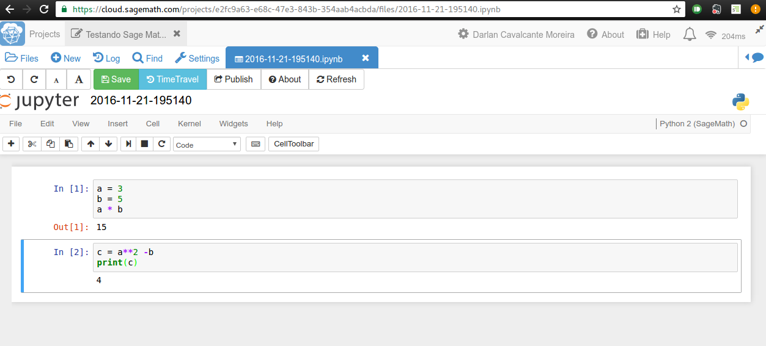Viewport: 766px width, 346px height.
Task: Move selected cell down
Action: click(x=108, y=144)
